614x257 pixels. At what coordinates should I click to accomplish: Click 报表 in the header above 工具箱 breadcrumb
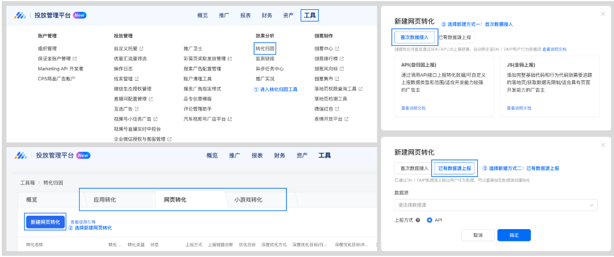click(257, 155)
